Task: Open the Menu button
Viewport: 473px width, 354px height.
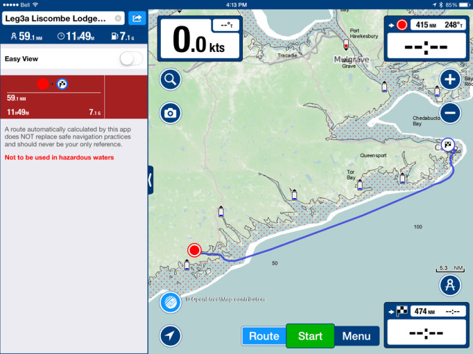Action: (356, 337)
